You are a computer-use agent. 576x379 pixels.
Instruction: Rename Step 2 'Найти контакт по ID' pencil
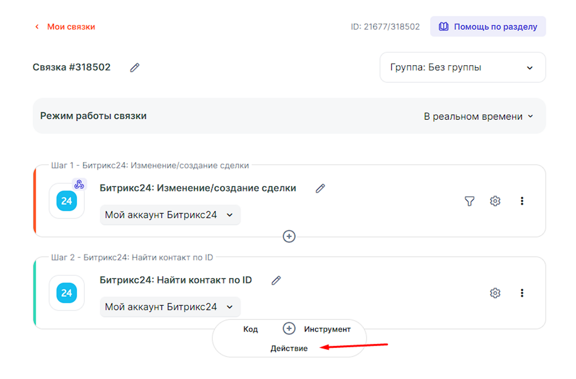(276, 280)
